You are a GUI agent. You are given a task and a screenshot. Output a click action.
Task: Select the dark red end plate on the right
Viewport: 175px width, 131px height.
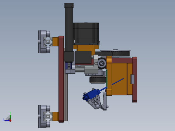coord(135,80)
